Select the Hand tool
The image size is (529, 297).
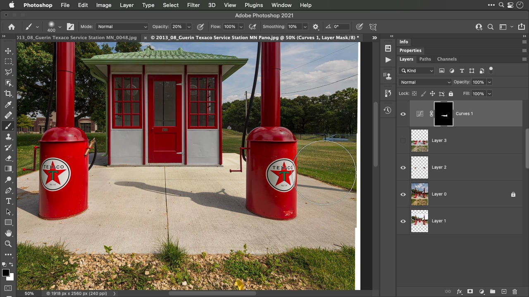[x=8, y=233]
